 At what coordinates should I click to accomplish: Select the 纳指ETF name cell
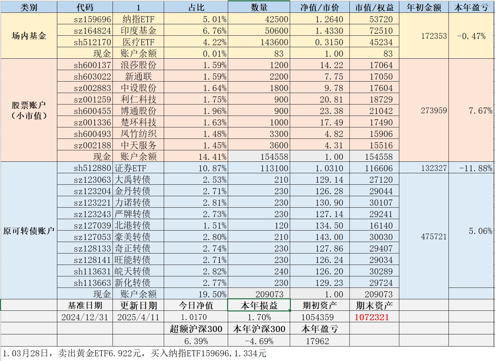click(x=138, y=19)
